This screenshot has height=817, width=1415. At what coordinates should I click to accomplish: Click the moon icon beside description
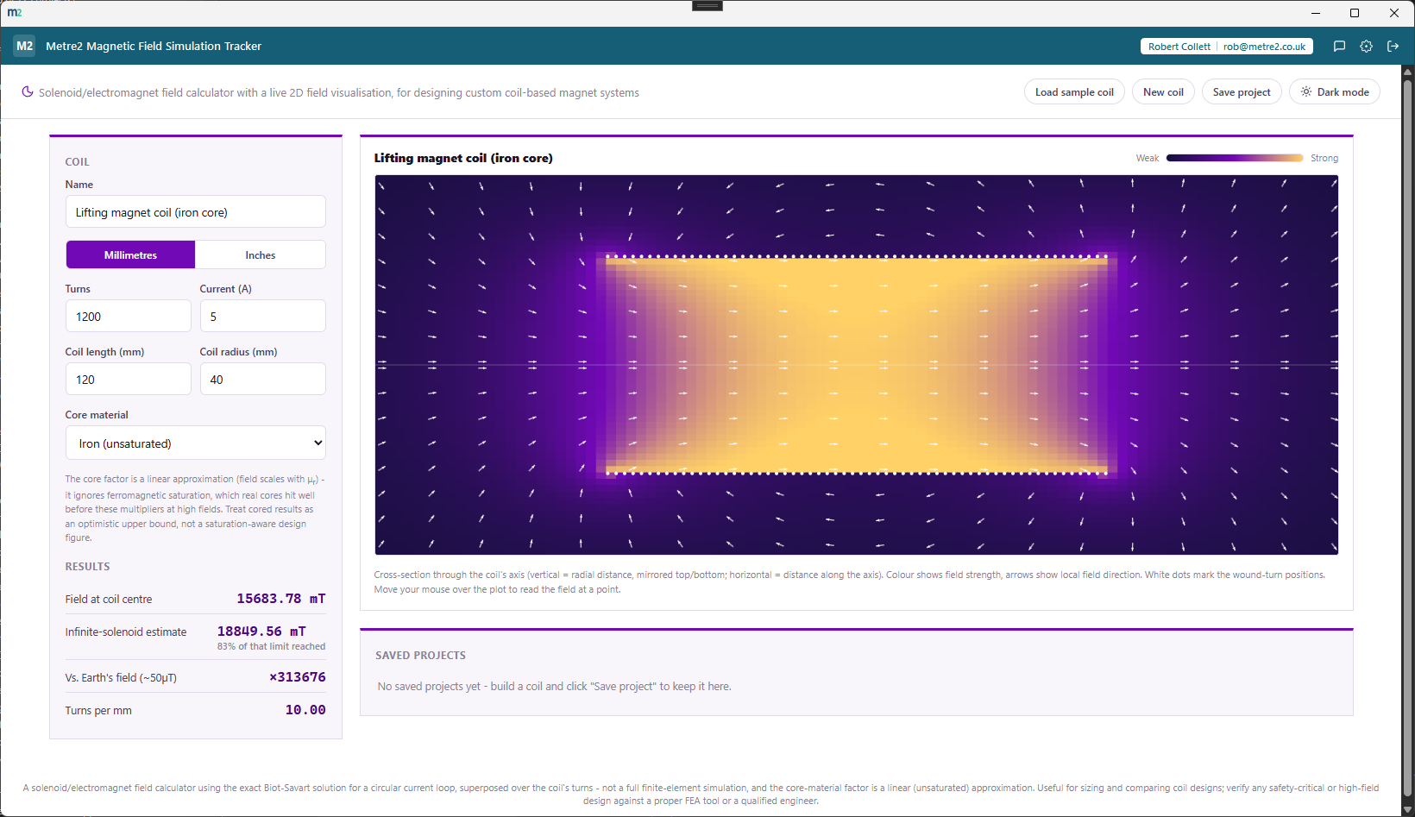tap(28, 92)
